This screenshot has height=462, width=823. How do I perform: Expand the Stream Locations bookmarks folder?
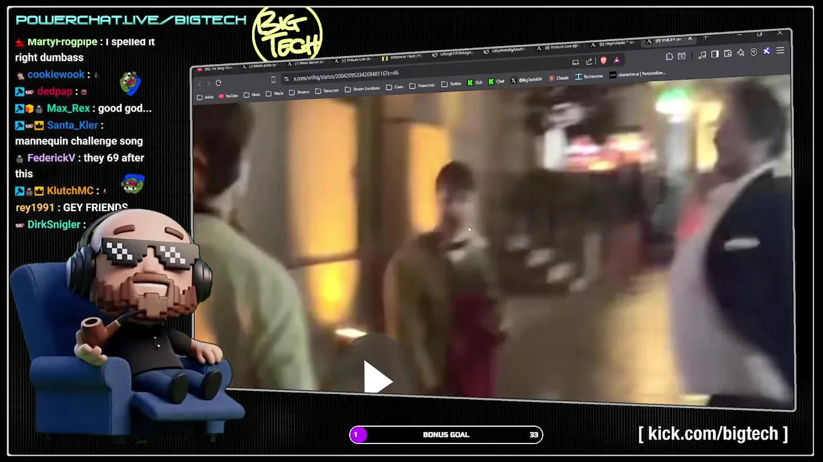(362, 89)
